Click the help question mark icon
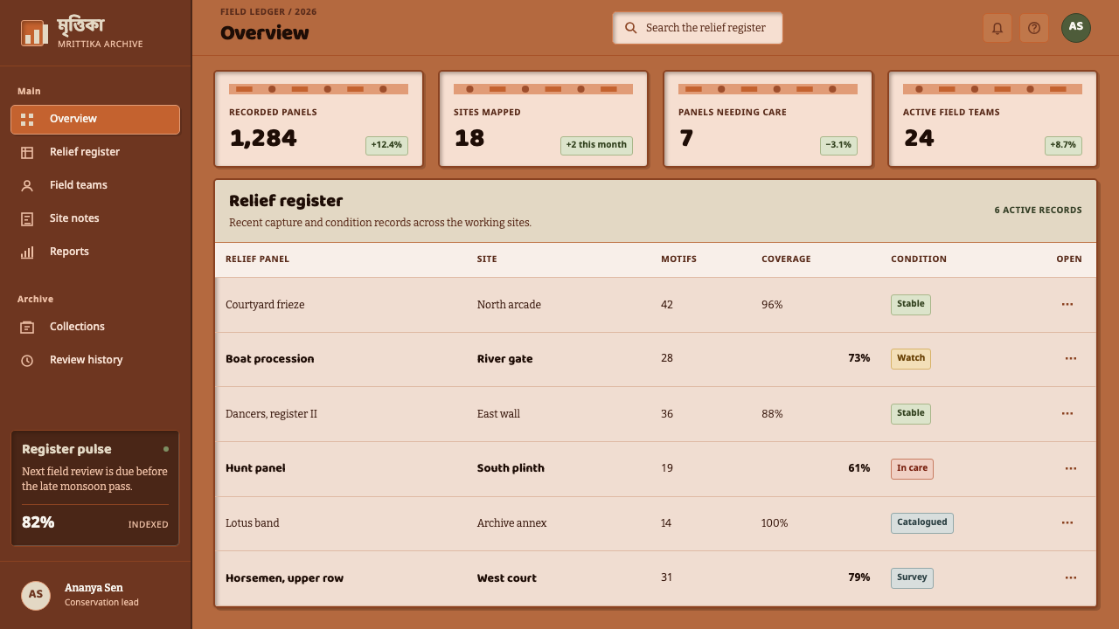 [1034, 28]
